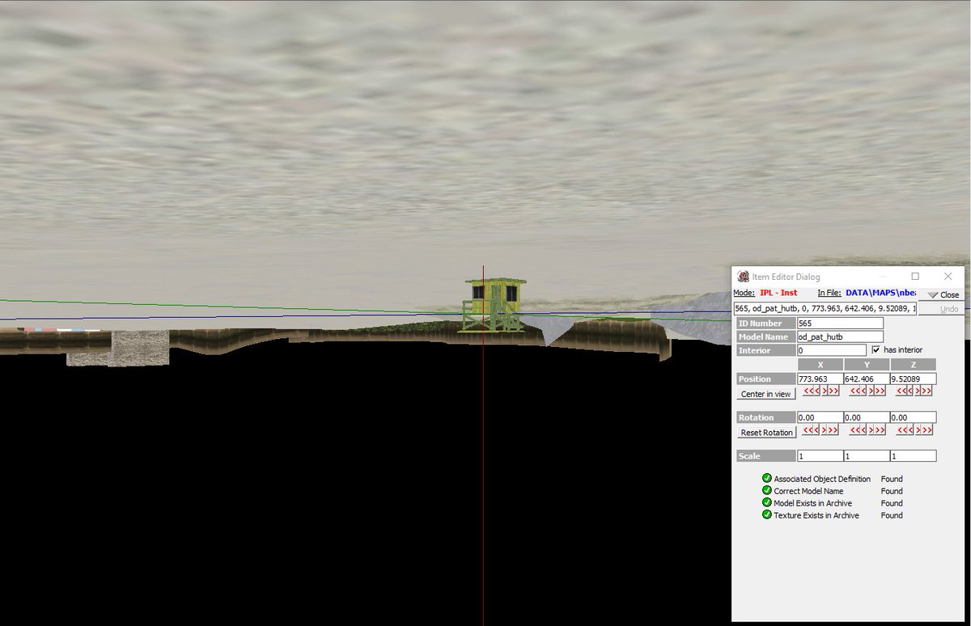Click the Scale Z value field
Image resolution: width=971 pixels, height=626 pixels.
tap(913, 456)
